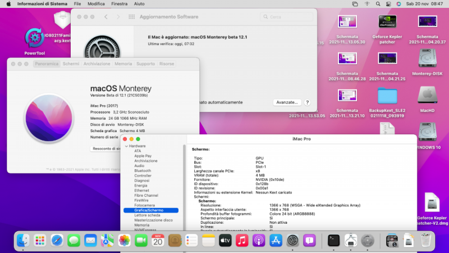Viewport: 449px width, 253px height.
Task: Open the BackupKext_SLE2 folder
Action: tap(387, 96)
